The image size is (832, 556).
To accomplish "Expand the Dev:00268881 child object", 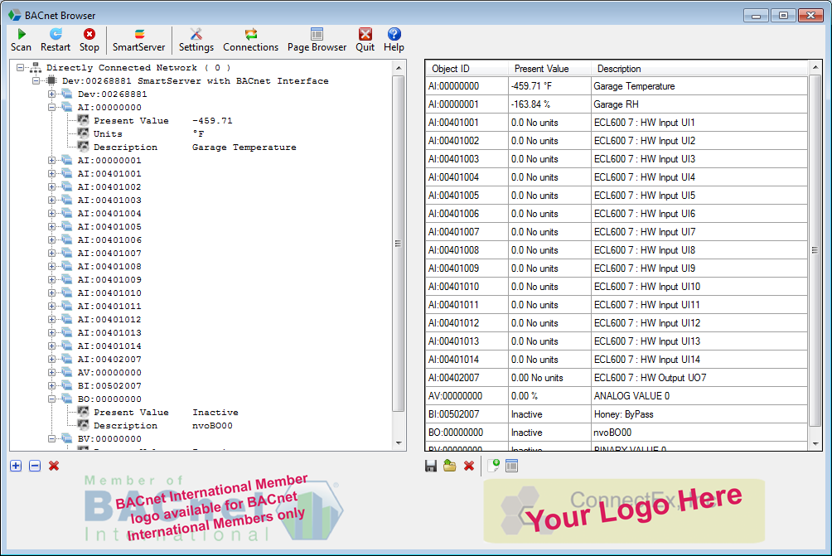I will coord(52,94).
